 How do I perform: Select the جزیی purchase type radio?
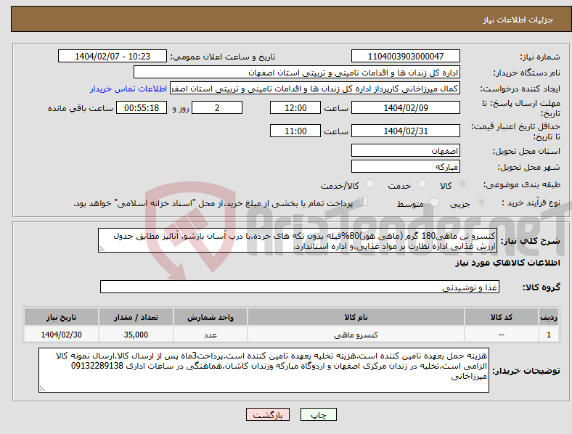481,202
